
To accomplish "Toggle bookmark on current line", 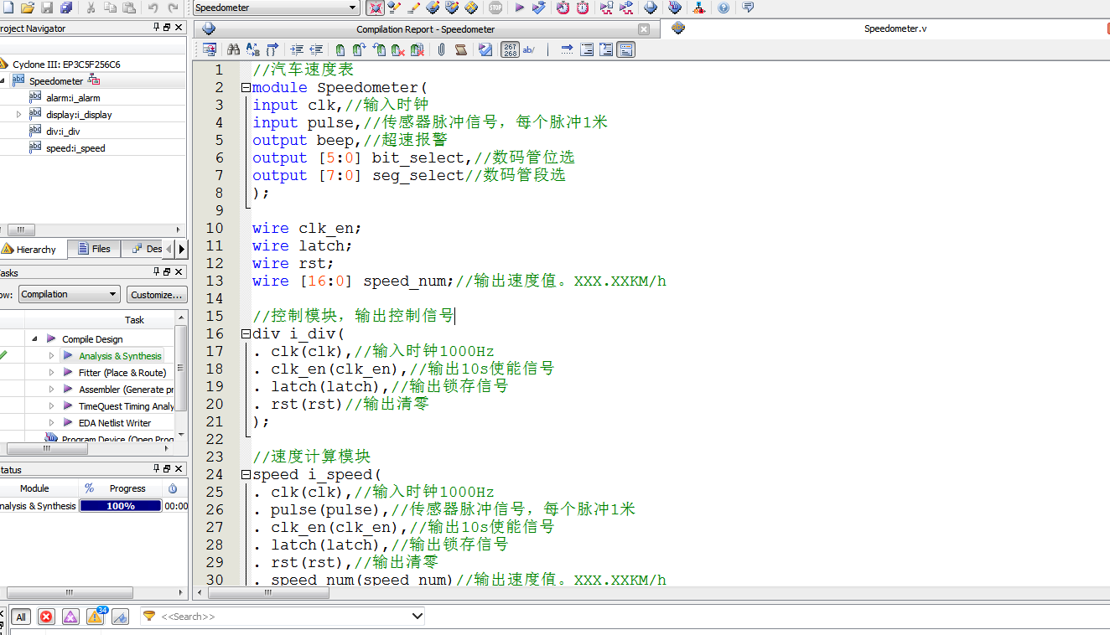I will pos(340,49).
